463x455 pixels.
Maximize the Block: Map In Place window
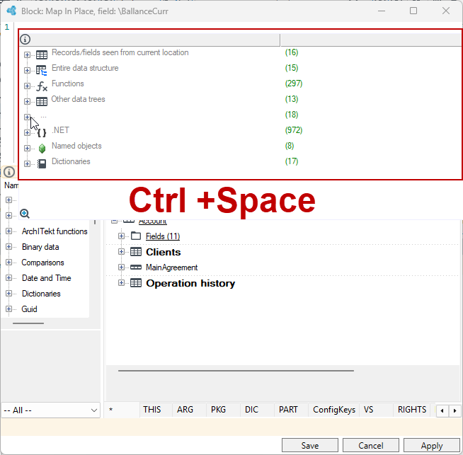(x=413, y=11)
